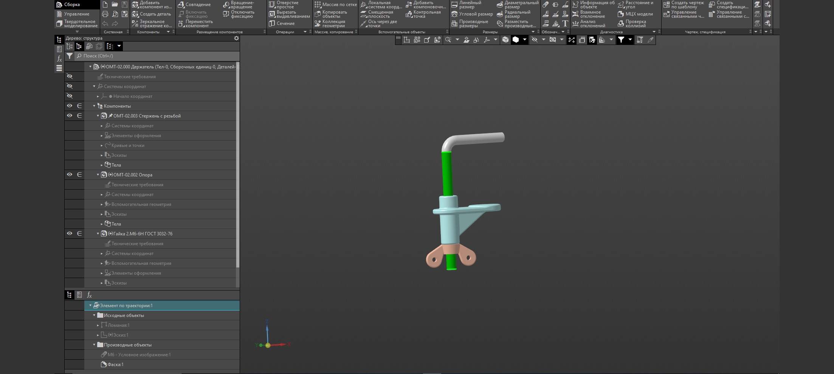Select the Вырезать выдавливанием operation
The image size is (834, 374).
289,14
